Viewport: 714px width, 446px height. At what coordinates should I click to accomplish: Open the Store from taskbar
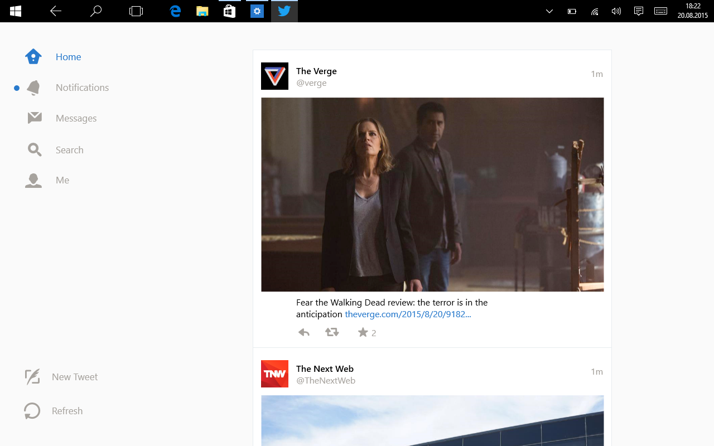229,11
